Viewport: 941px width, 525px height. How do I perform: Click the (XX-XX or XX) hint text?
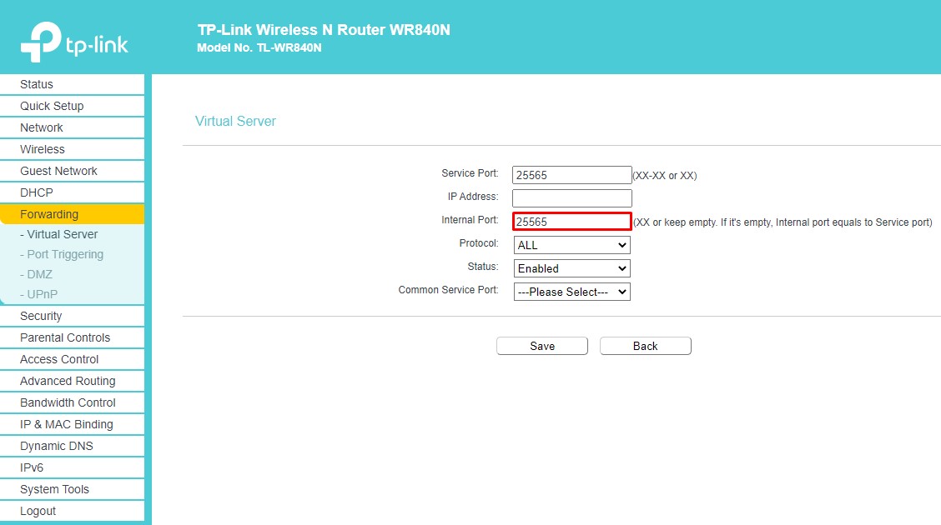[665, 176]
